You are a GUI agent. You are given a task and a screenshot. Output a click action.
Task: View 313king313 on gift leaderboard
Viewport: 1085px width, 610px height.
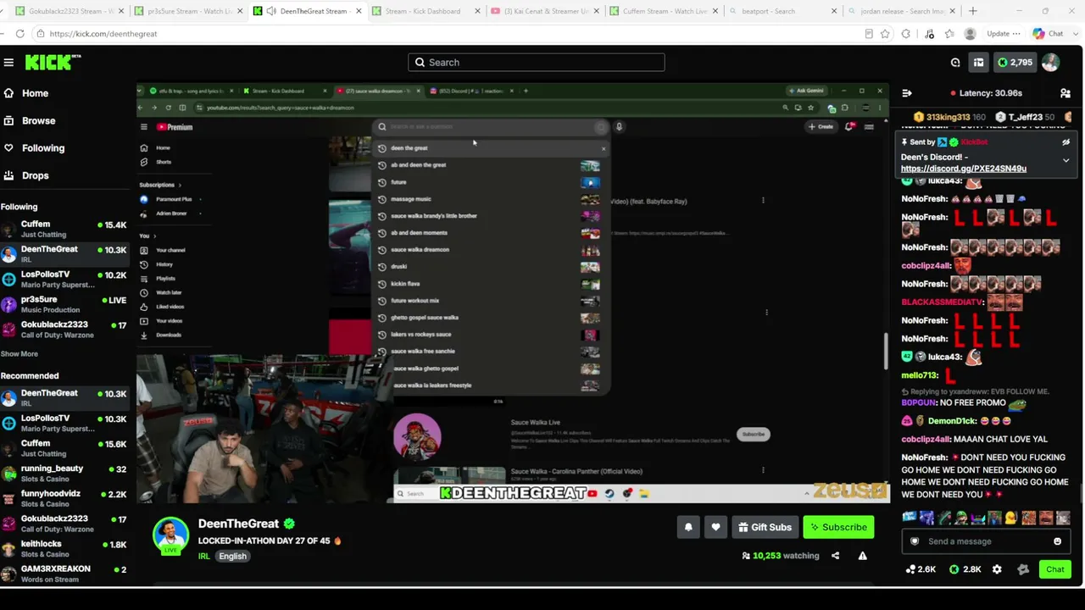(x=949, y=117)
